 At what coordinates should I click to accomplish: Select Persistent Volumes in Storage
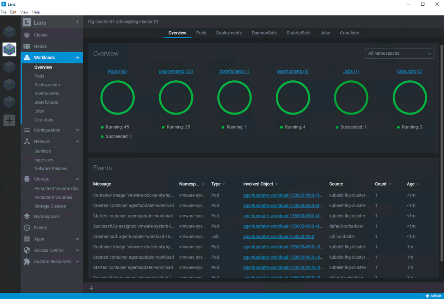53,197
